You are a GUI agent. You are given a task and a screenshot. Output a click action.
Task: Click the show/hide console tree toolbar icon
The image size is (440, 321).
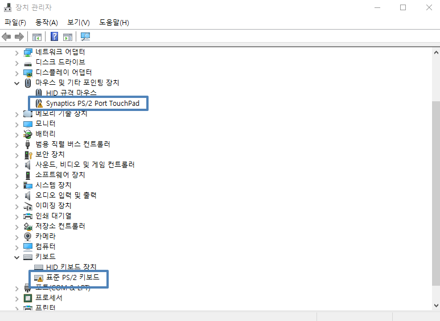37,37
